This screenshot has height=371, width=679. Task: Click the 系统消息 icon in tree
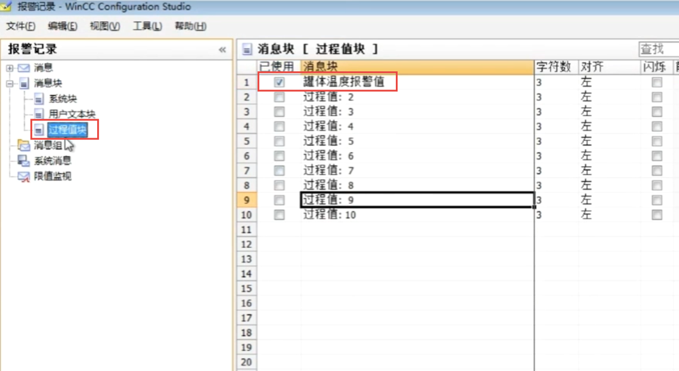click(24, 161)
